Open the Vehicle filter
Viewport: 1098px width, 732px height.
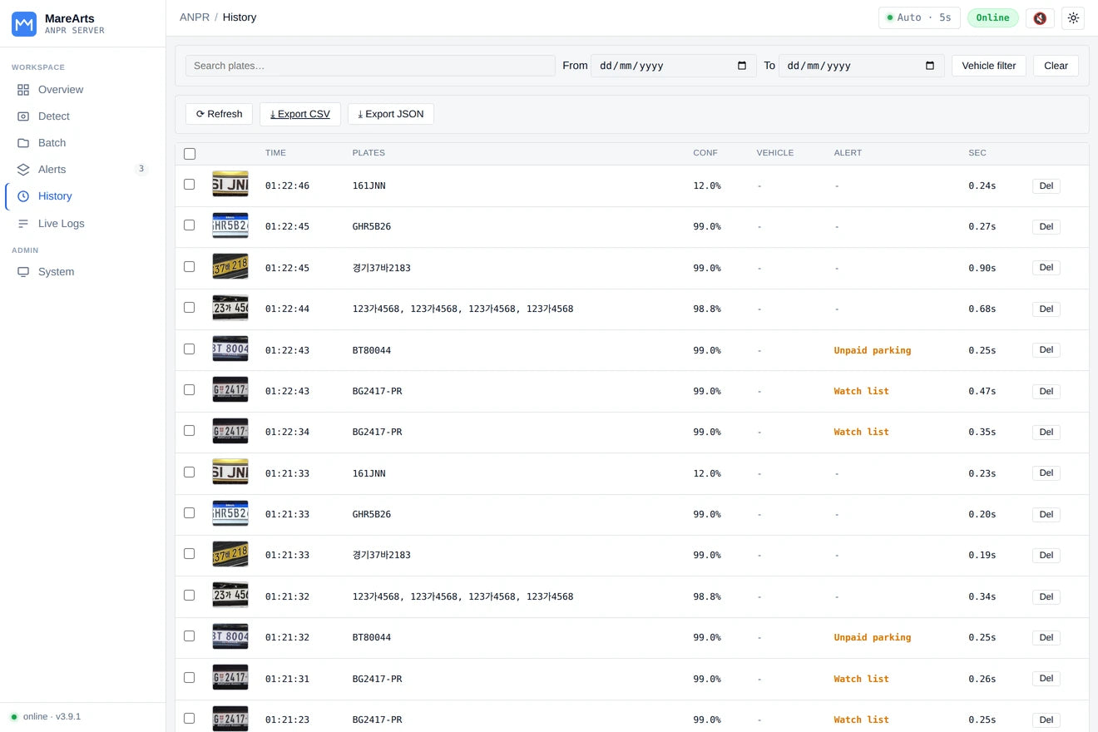pos(989,66)
